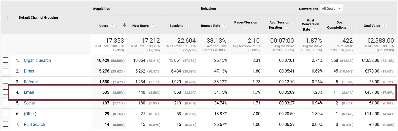Open help icon next to Sessions

point(187,26)
